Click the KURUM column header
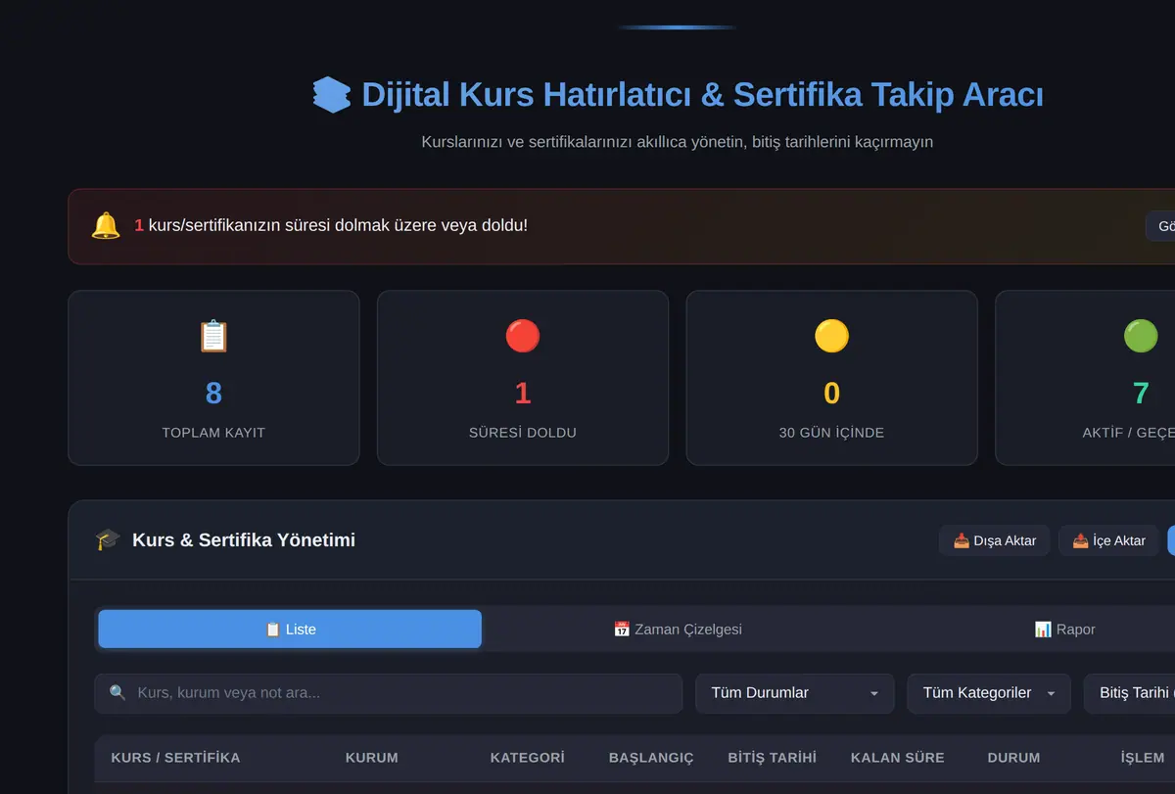This screenshot has height=794, width=1175. coord(372,758)
